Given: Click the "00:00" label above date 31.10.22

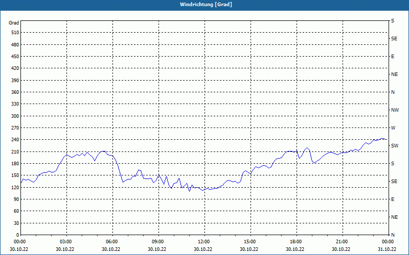Looking at the screenshot, I should 387,242.
